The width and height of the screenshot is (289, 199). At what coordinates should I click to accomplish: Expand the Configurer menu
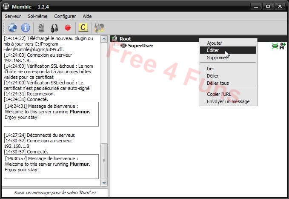[x=65, y=16]
